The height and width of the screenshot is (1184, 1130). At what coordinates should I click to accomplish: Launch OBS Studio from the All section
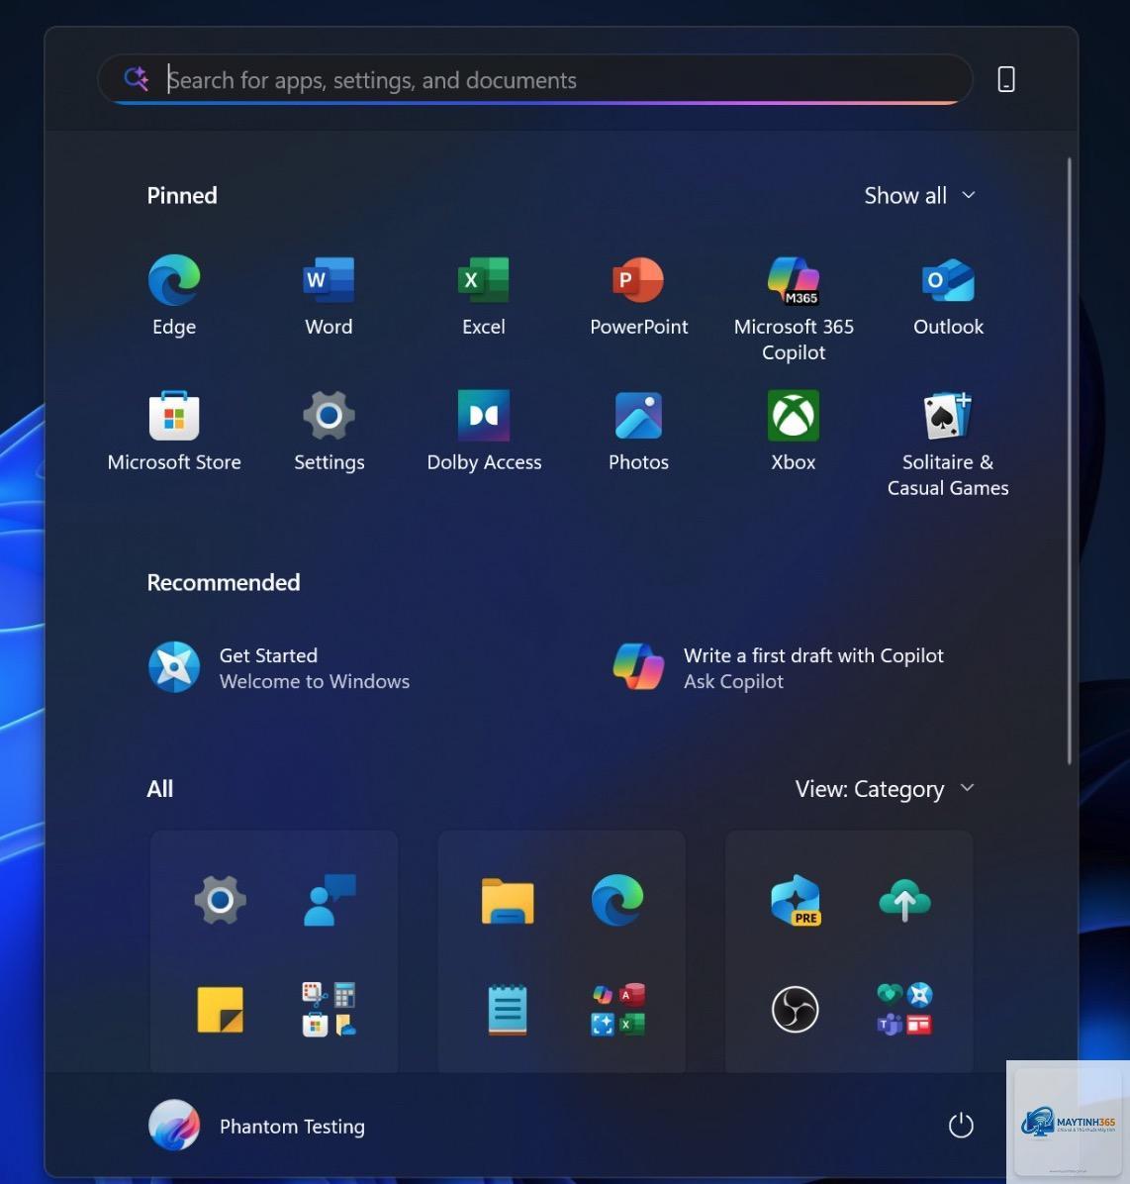tap(796, 1010)
